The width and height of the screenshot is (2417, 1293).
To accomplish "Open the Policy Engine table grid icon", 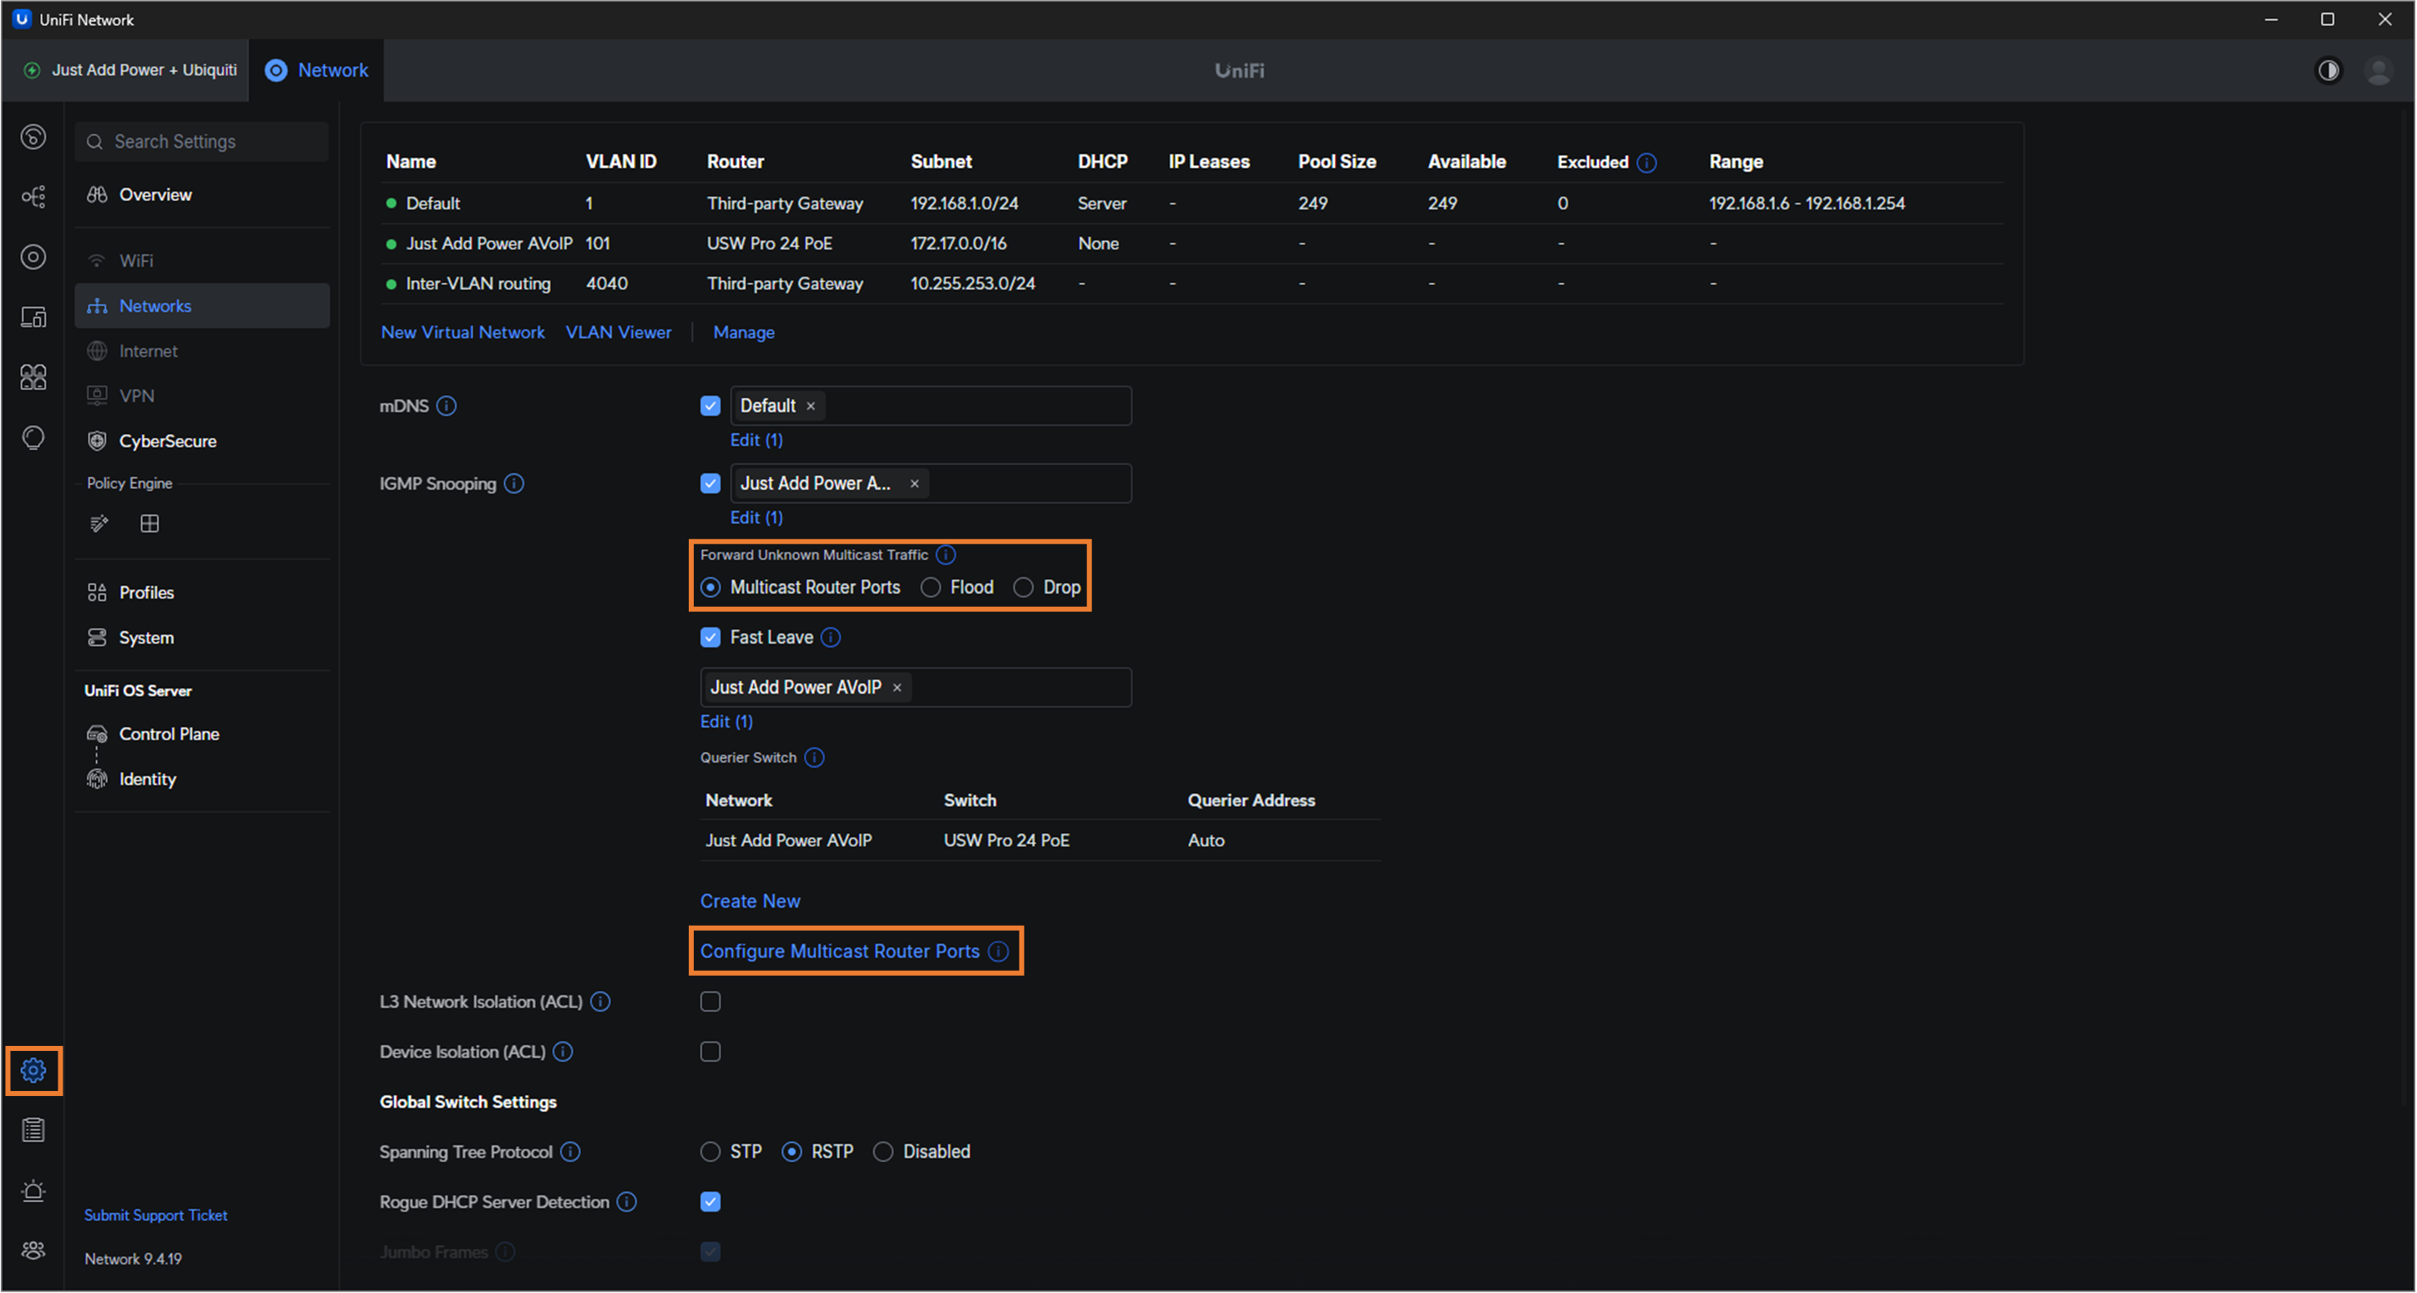I will 149,523.
